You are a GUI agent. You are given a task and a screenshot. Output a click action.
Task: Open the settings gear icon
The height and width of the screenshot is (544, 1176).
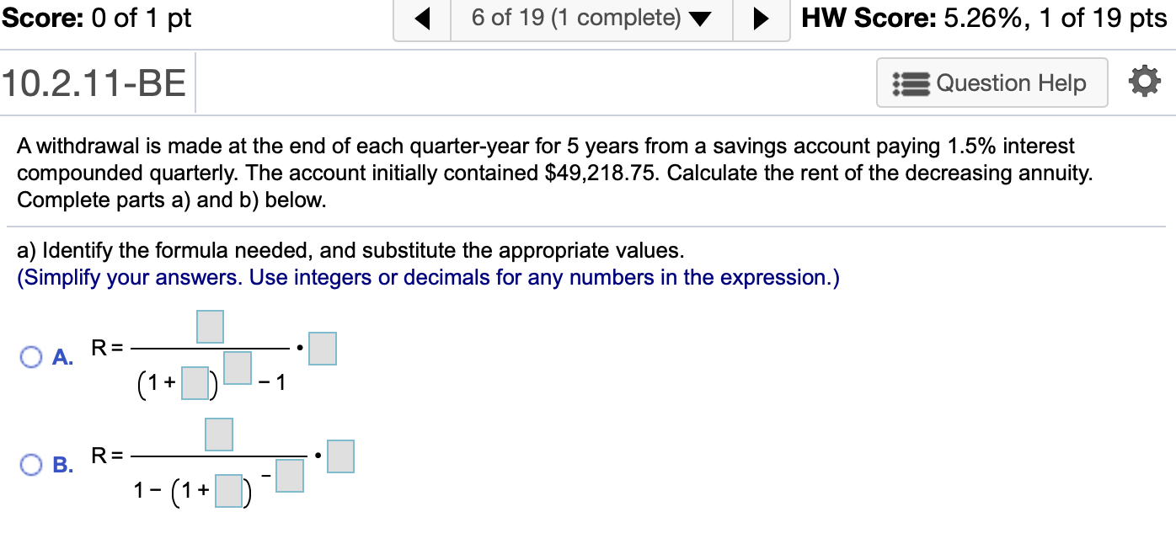click(x=1144, y=82)
